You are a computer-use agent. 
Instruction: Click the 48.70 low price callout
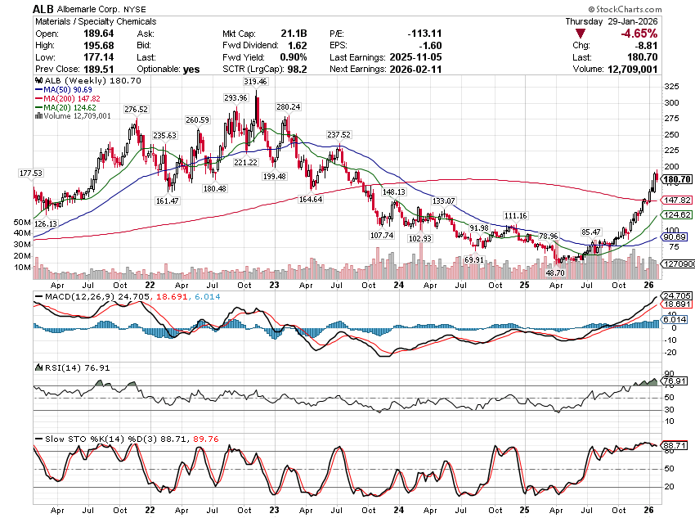point(555,273)
